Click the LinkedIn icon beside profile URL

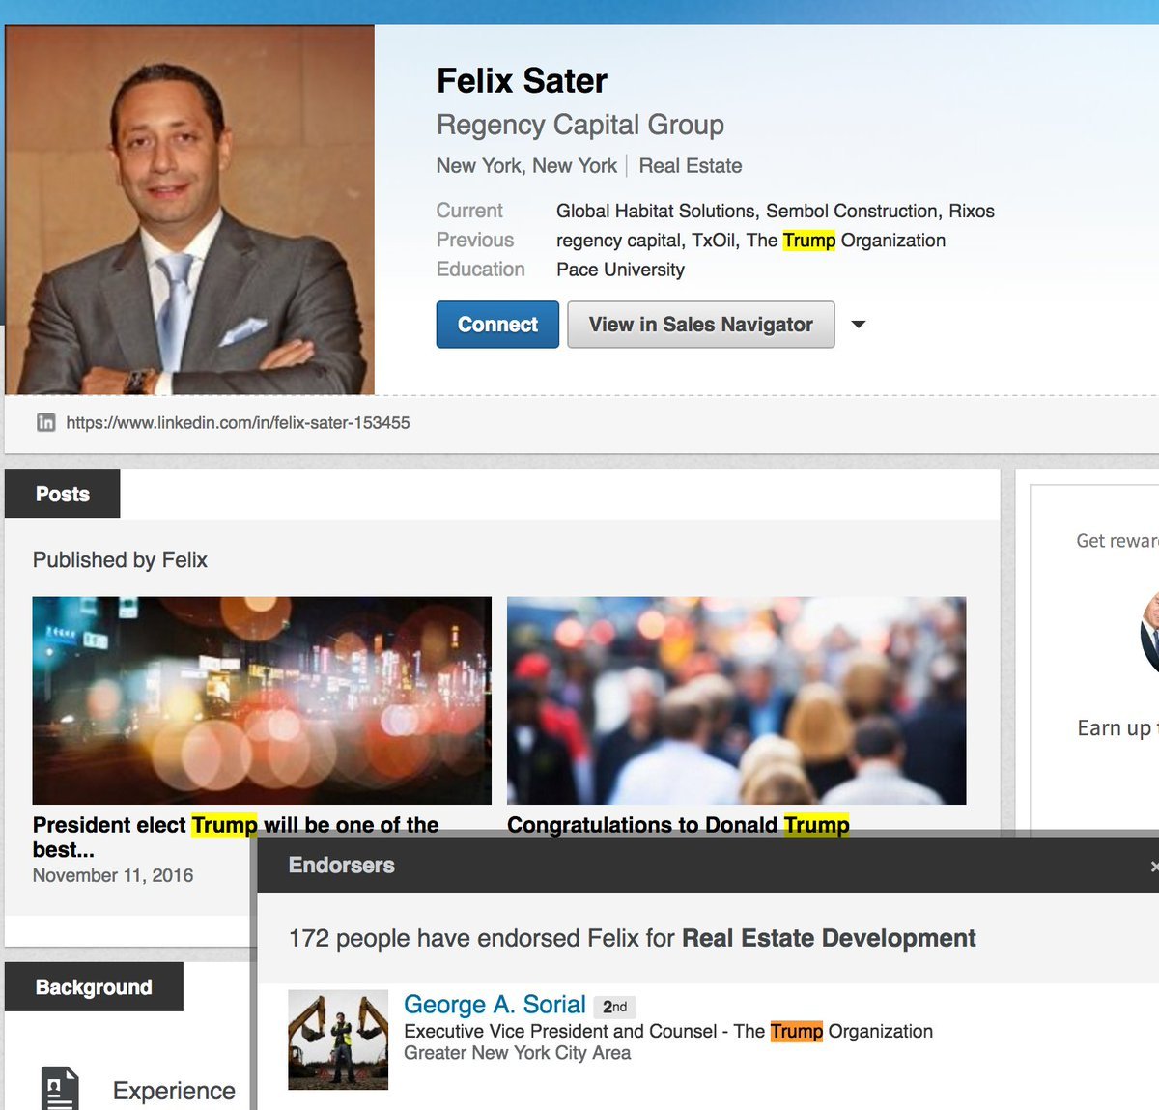(45, 422)
